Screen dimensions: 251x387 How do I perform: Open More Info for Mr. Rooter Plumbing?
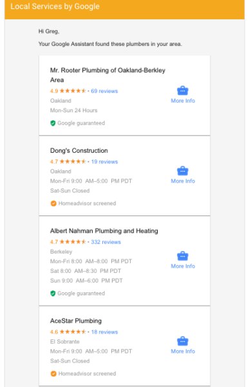[x=183, y=101]
